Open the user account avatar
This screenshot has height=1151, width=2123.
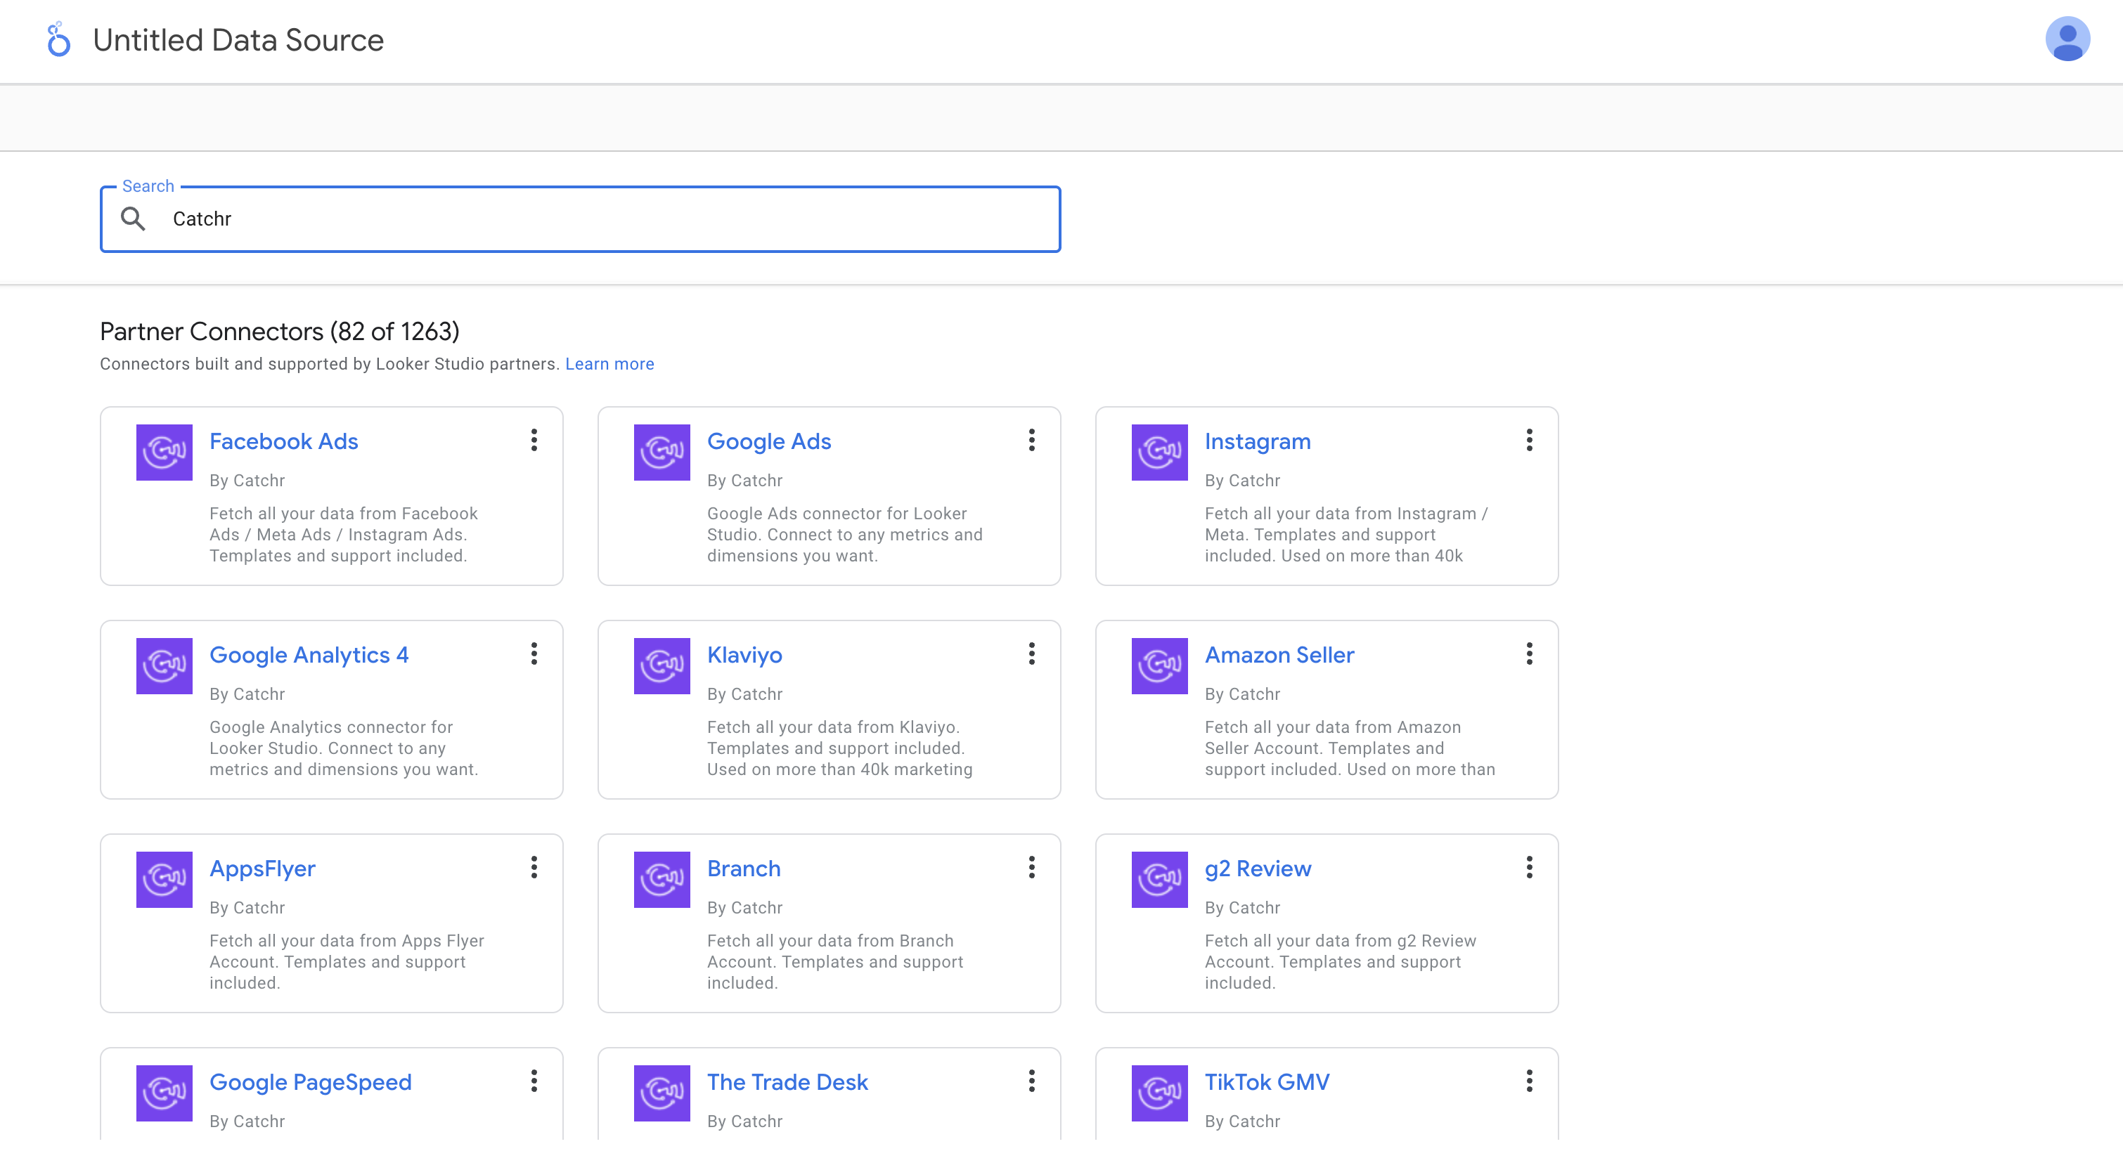(x=2066, y=39)
